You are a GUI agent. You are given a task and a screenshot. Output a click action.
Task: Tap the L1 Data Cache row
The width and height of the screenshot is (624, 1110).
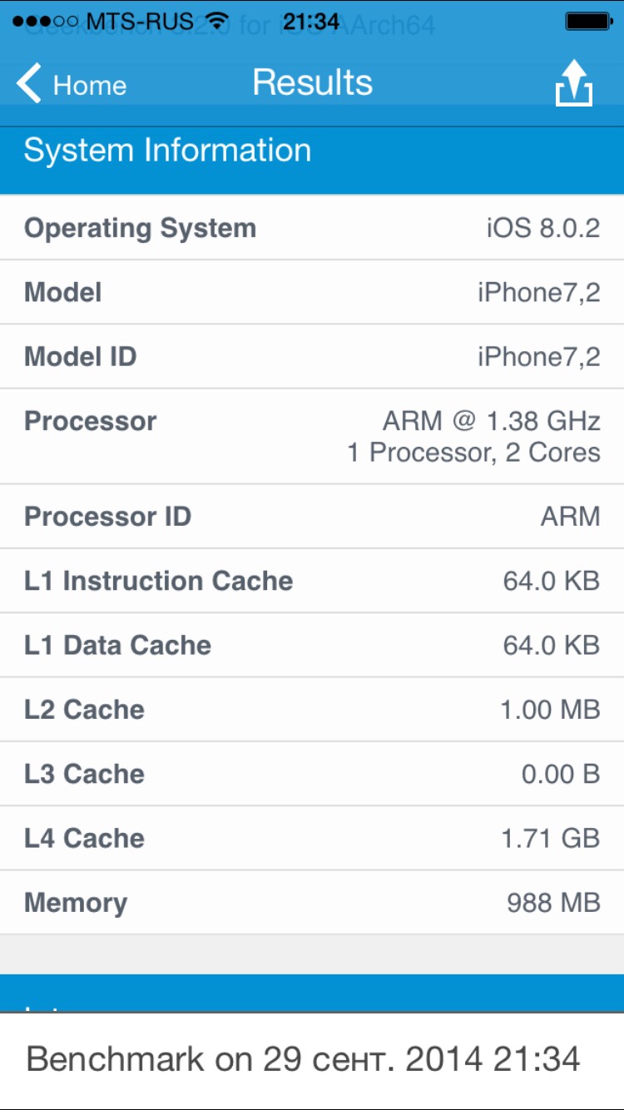coord(312,645)
